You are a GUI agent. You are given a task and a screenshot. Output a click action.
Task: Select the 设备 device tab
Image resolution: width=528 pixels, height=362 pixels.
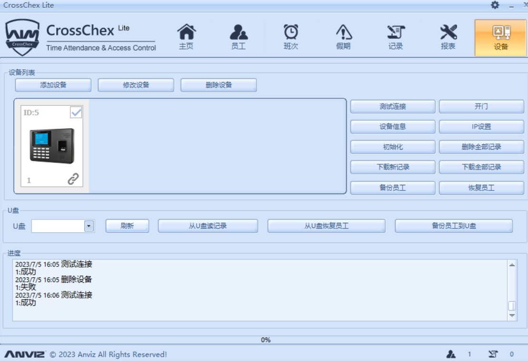[x=500, y=38]
